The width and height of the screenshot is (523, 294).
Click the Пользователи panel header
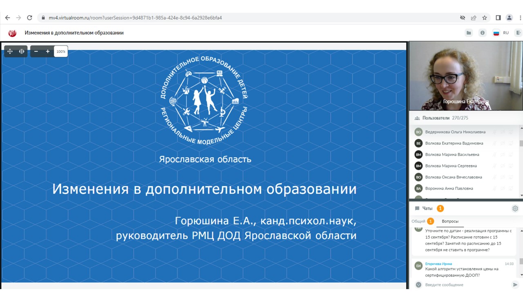click(466, 118)
